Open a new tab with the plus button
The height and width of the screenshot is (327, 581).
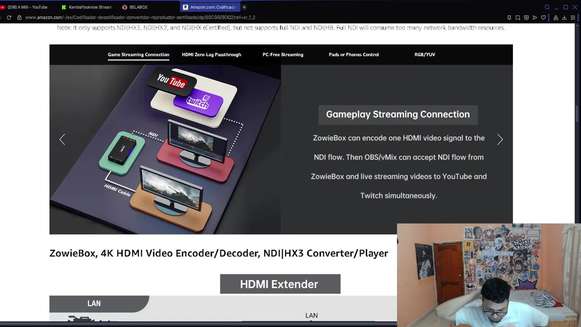pos(244,7)
